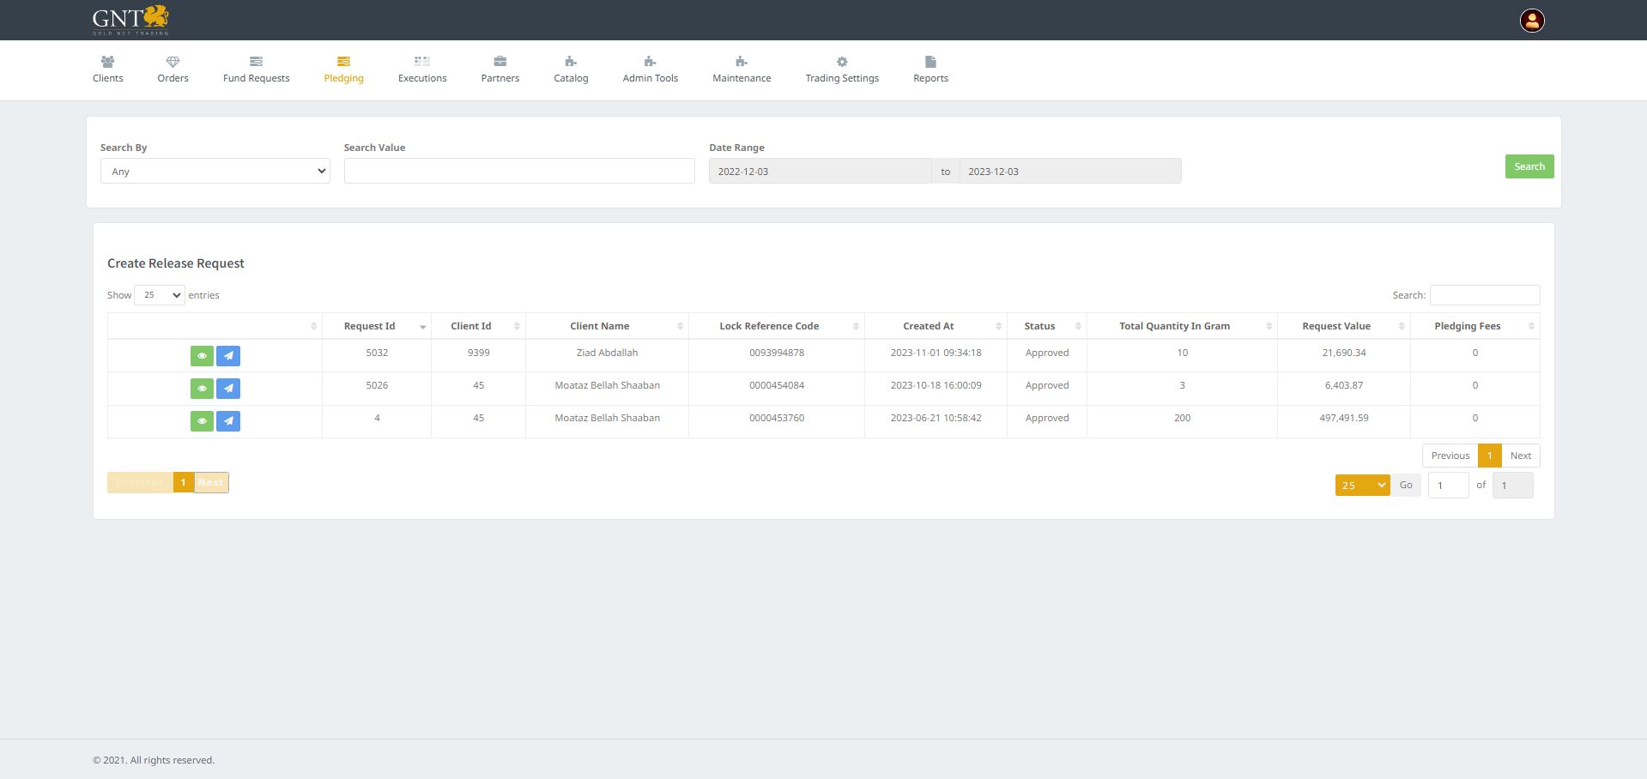Go to Fund Requests menu
Viewport: 1647px width, 779px height.
[256, 69]
